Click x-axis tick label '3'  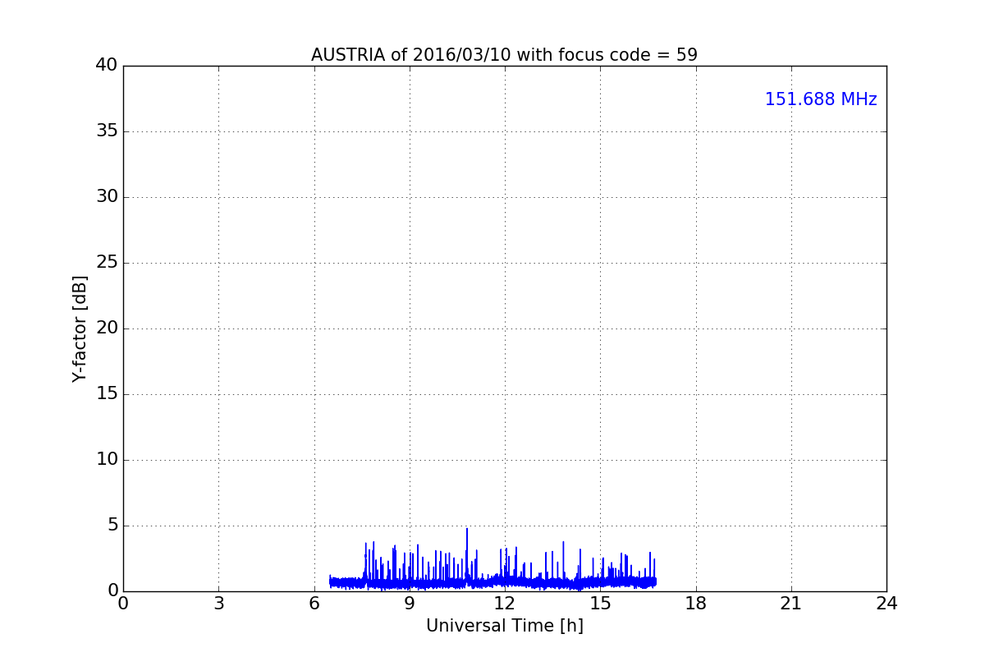pos(218,604)
